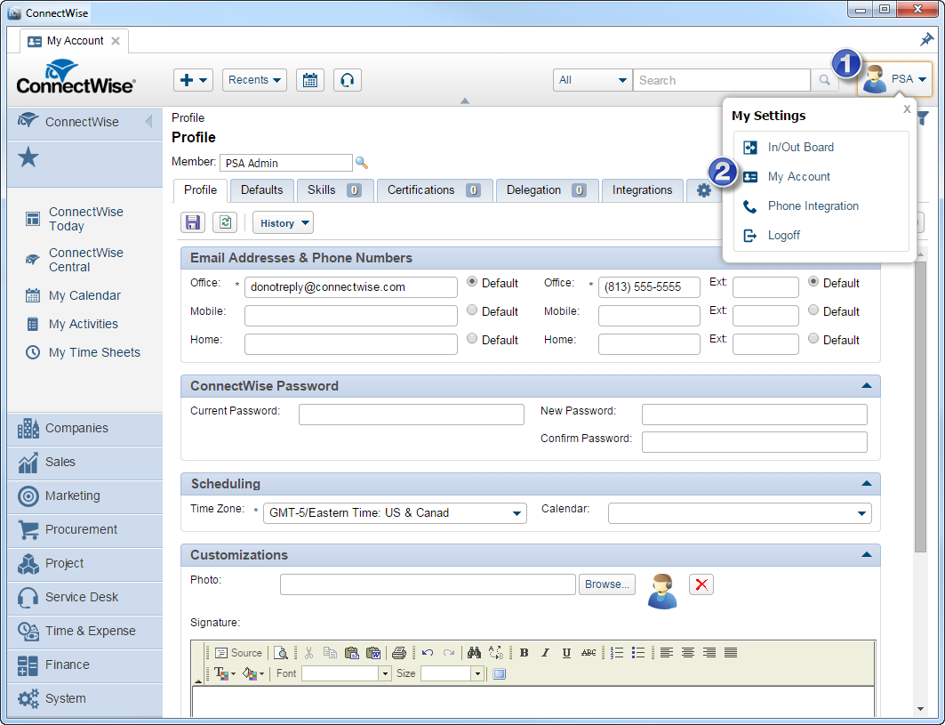
Task: Collapse the sidebar with the left arrow
Action: coord(148,121)
